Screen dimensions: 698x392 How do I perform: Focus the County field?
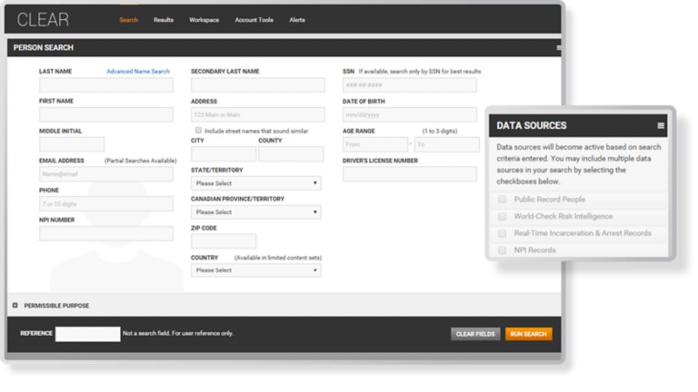291,153
